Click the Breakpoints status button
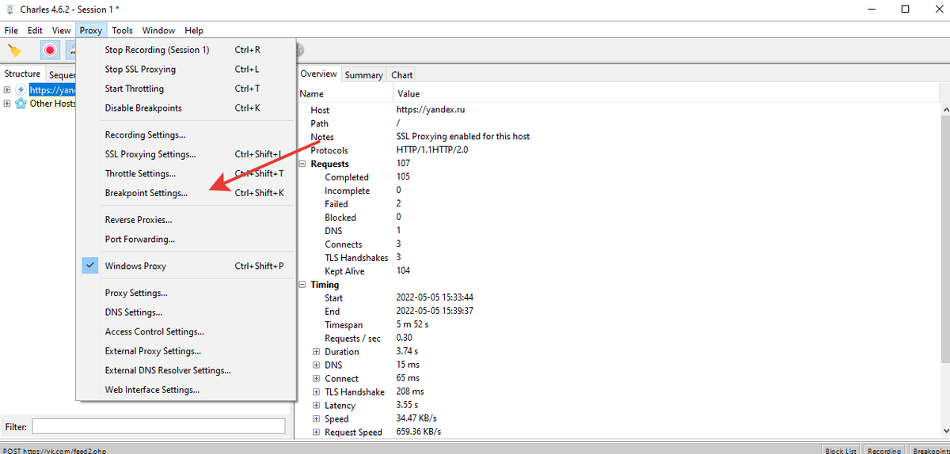Viewport: 950px width, 454px height. pyautogui.click(x=929, y=450)
